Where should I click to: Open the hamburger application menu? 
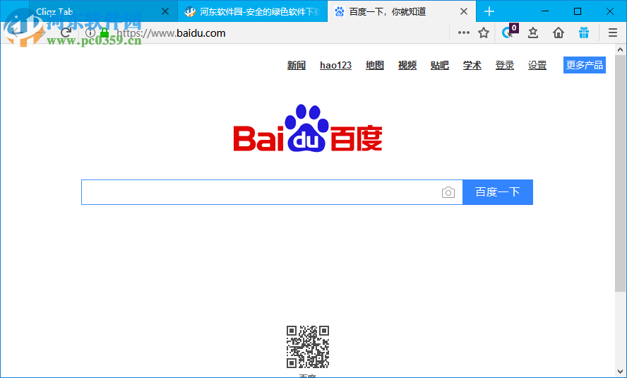613,33
